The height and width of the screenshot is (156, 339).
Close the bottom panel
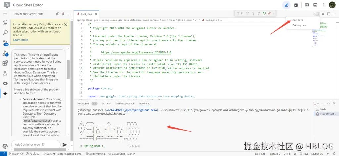tap(334, 103)
